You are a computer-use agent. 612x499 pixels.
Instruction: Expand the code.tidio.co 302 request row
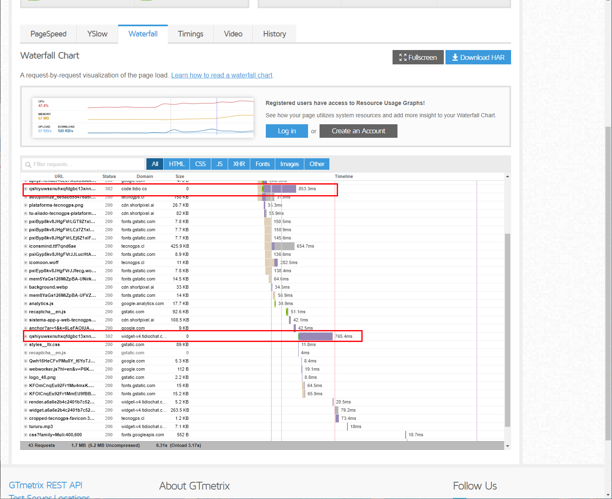tap(25, 189)
